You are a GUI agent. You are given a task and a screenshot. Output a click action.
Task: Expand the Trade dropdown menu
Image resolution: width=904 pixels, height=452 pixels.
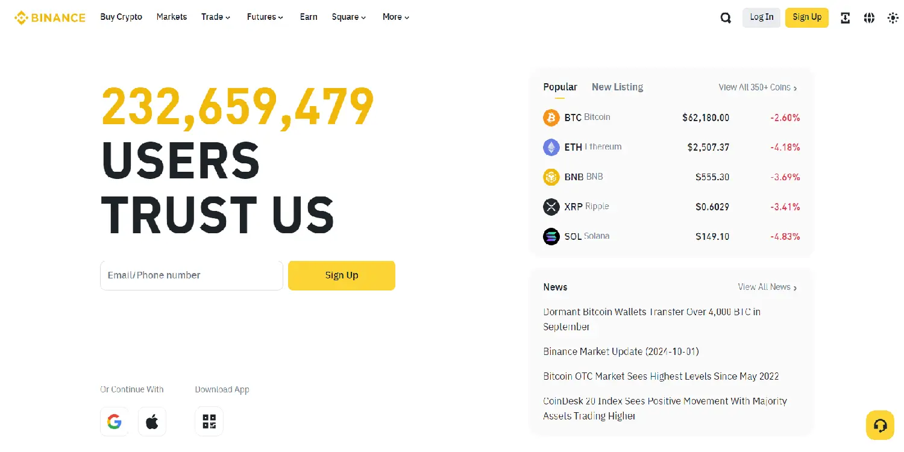(216, 17)
